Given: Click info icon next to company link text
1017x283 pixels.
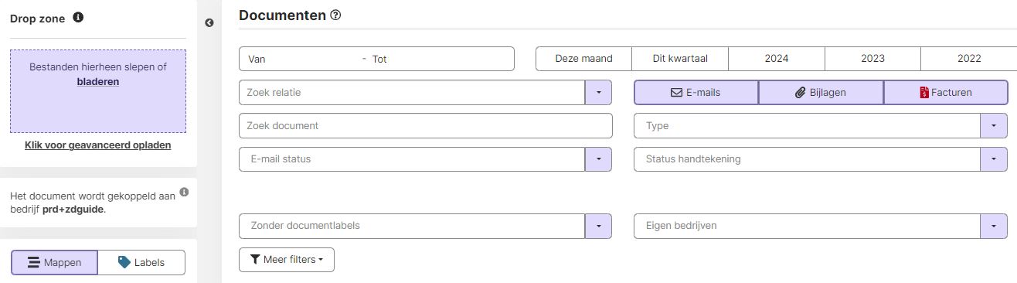Looking at the screenshot, I should 184,192.
